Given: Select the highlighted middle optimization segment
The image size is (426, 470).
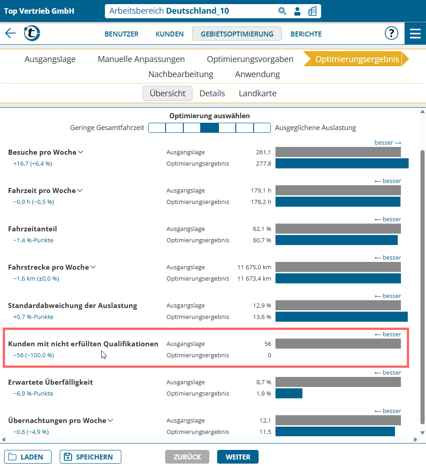Looking at the screenshot, I should (209, 128).
